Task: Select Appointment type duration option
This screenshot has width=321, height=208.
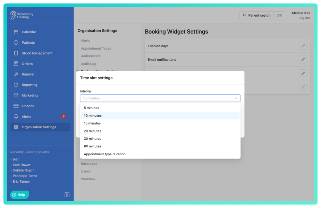Action: pos(160,154)
